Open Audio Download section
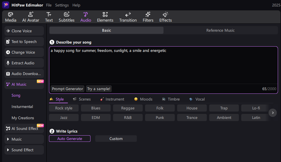Screen dimensions: 281x162 [24, 74]
